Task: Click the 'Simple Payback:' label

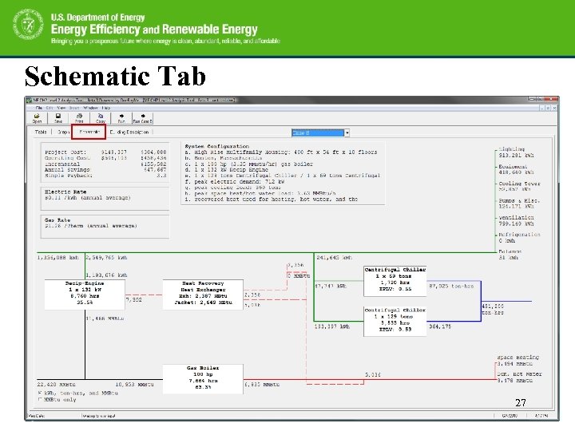Action: click(x=69, y=176)
